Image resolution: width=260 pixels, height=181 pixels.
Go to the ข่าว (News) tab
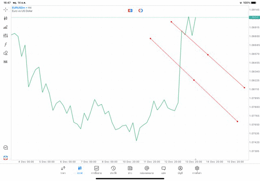coord(130,170)
